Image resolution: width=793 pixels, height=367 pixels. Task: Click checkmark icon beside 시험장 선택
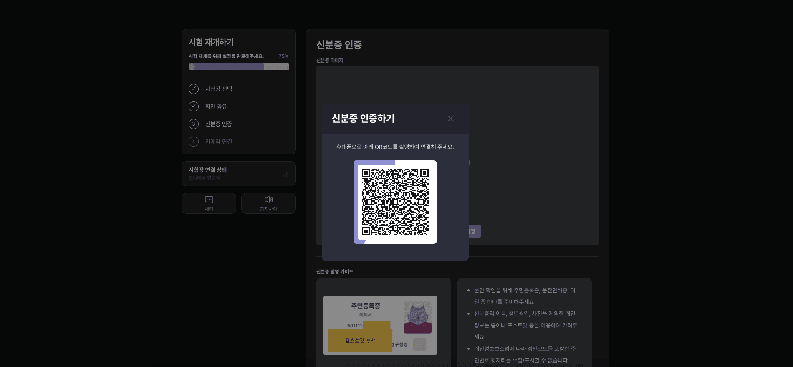coord(194,89)
